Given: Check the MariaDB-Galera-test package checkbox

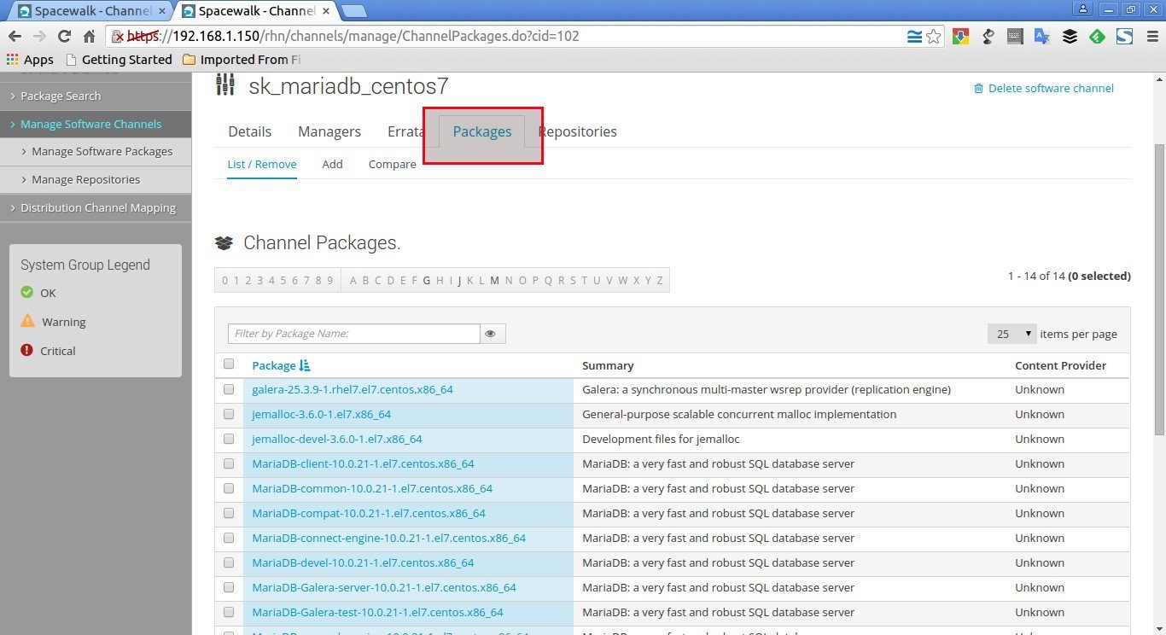Looking at the screenshot, I should 229,612.
